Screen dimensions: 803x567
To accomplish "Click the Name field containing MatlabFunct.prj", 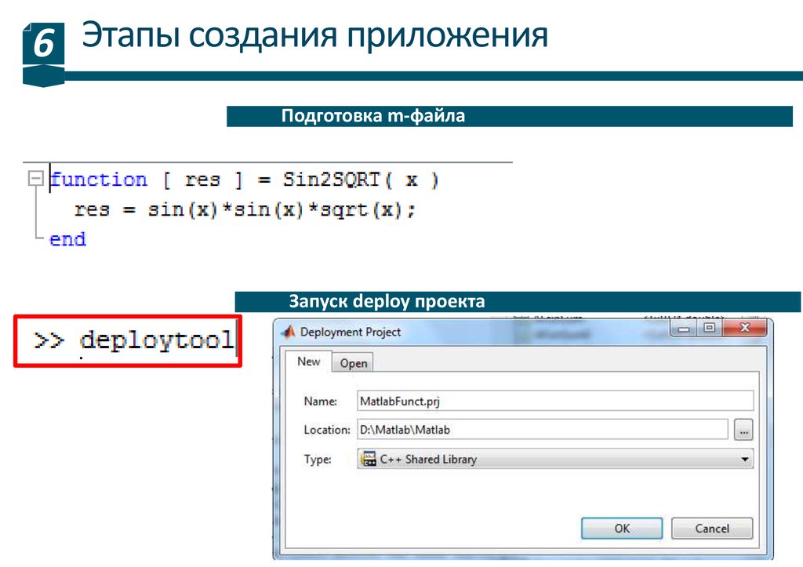I will [554, 401].
